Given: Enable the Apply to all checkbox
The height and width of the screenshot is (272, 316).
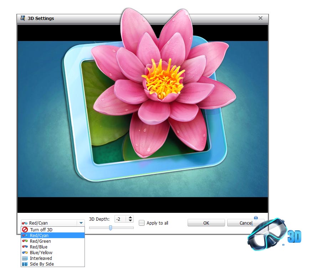Looking at the screenshot, I should [142, 223].
